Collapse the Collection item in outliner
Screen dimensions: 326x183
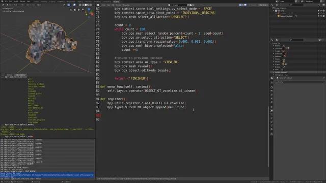tap(274, 11)
